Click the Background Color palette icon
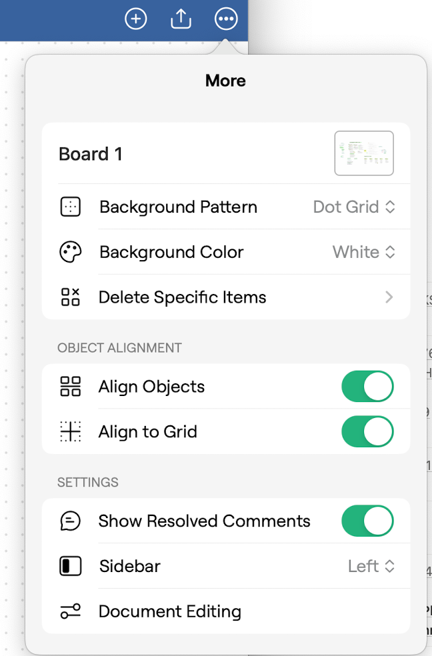 (x=70, y=252)
